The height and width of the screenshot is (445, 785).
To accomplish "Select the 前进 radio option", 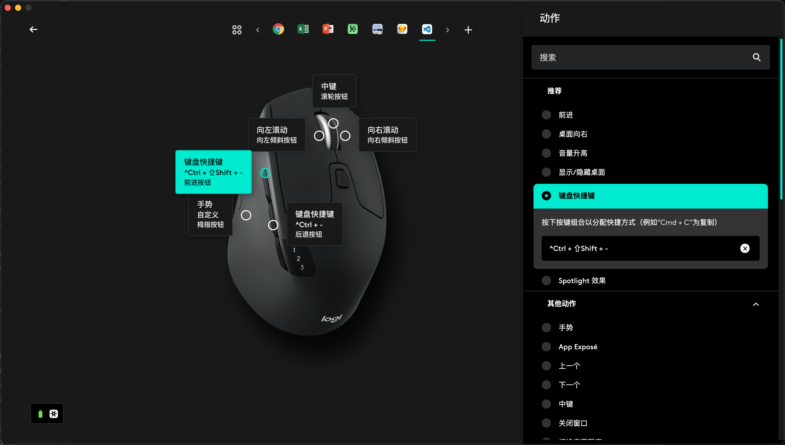I will coord(546,115).
